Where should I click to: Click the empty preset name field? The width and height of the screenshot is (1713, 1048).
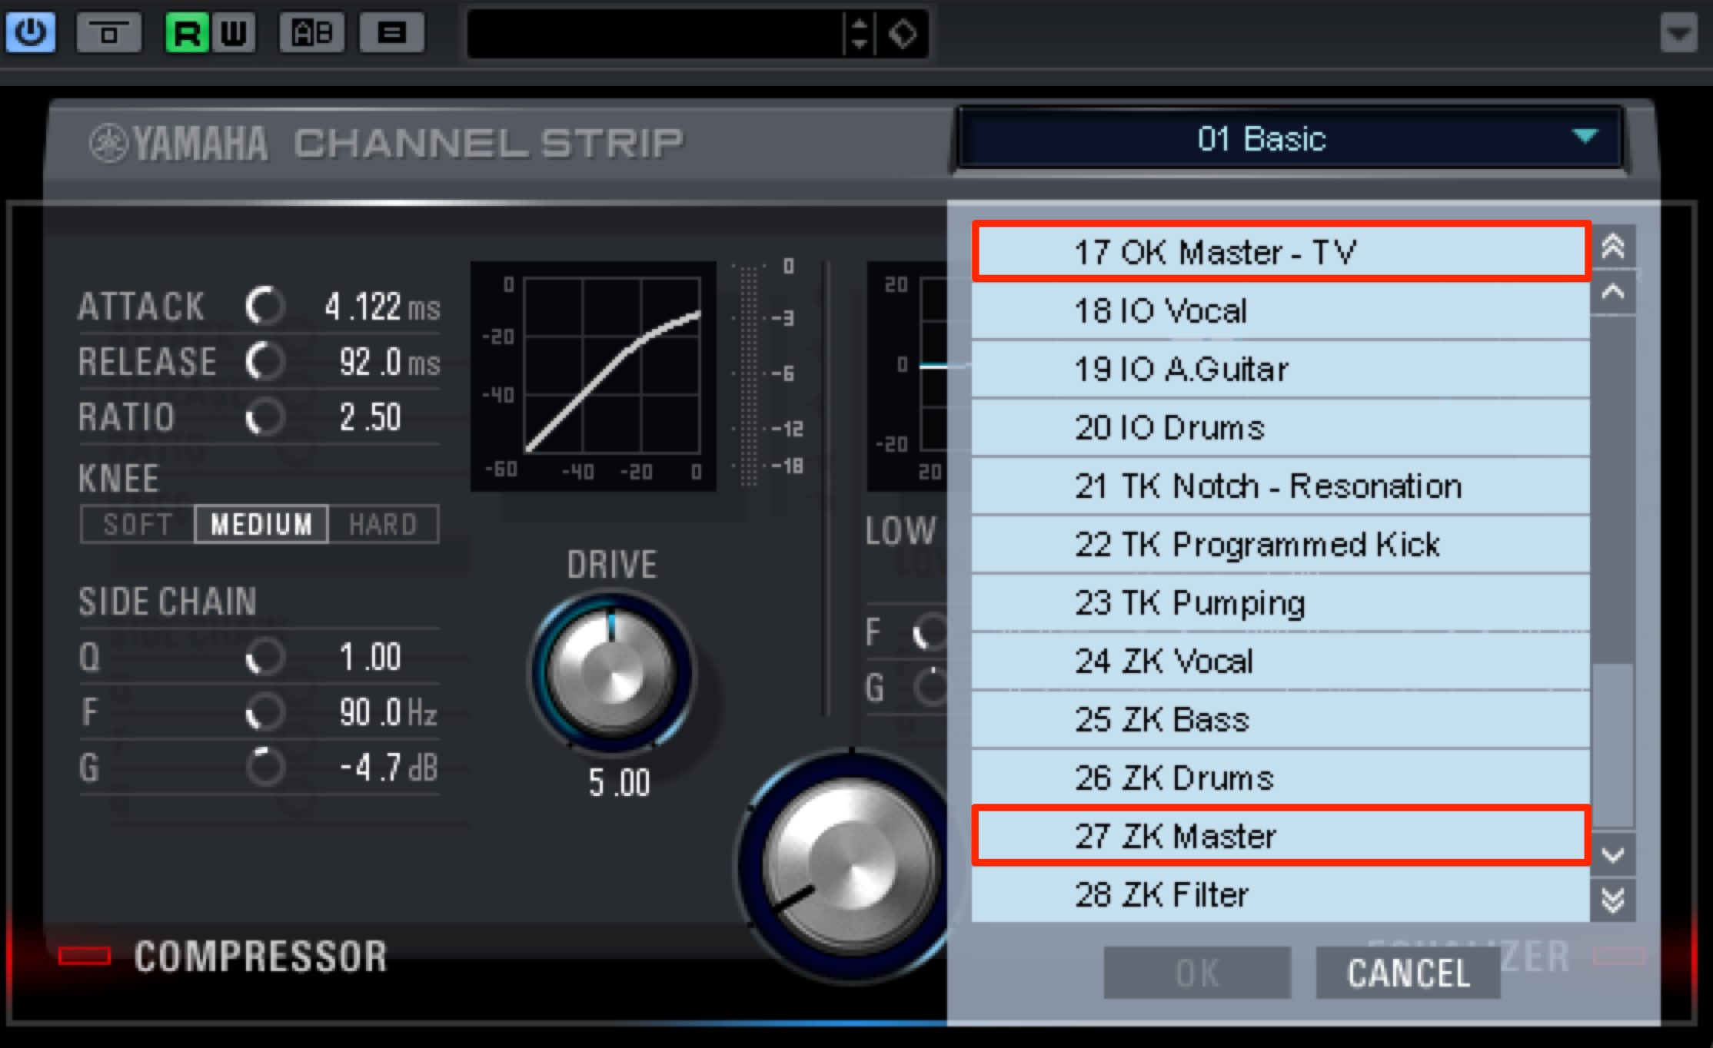[655, 34]
